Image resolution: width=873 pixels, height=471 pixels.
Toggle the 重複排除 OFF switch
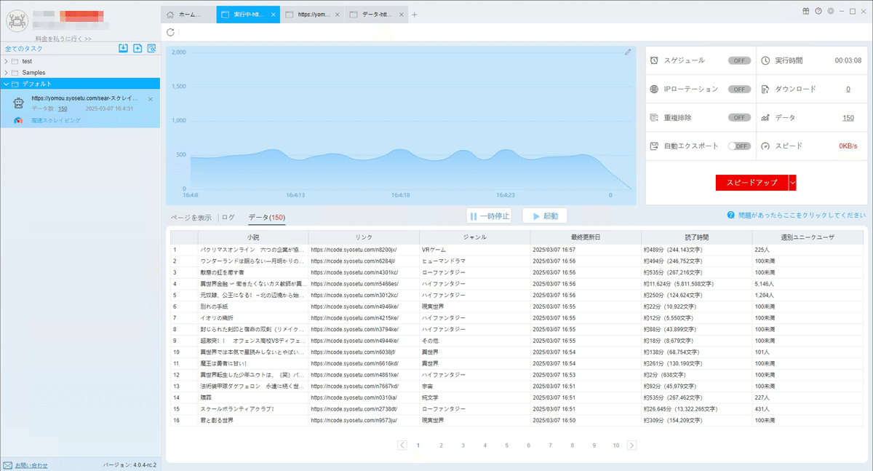[x=739, y=117]
